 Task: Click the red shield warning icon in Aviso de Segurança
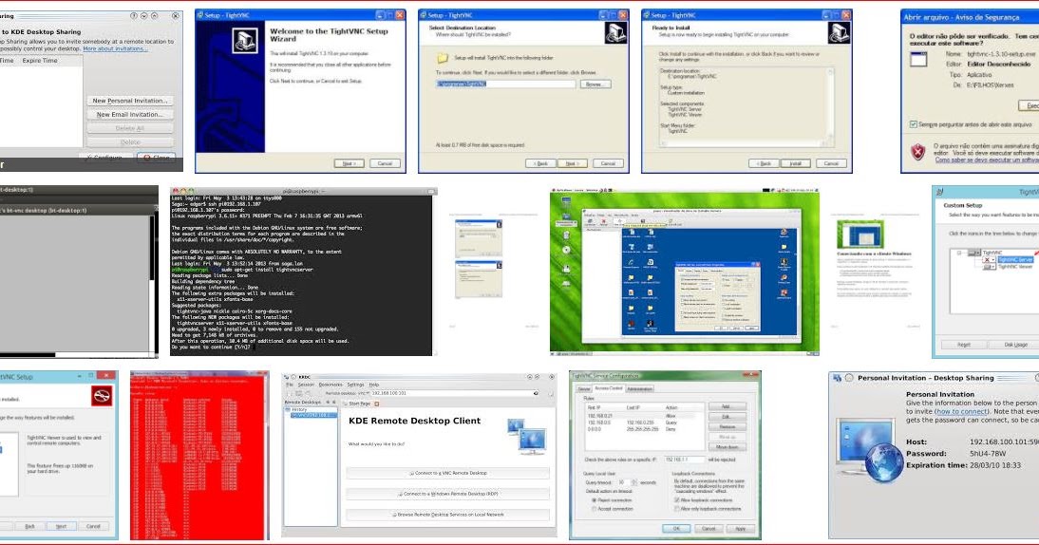pos(917,152)
